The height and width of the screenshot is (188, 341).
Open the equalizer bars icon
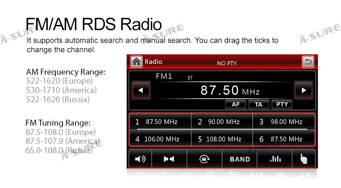pos(275,159)
